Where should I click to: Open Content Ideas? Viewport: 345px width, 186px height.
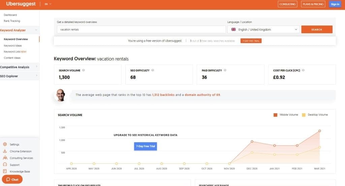12,58
